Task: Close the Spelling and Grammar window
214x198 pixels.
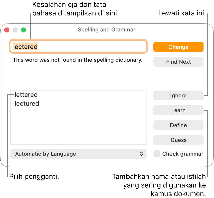Action: click(7, 30)
